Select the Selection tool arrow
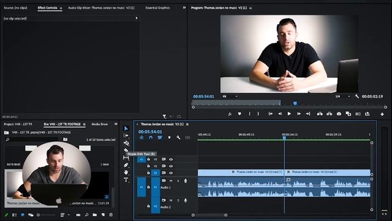Viewport: 392px width, 221px height. coord(126,128)
